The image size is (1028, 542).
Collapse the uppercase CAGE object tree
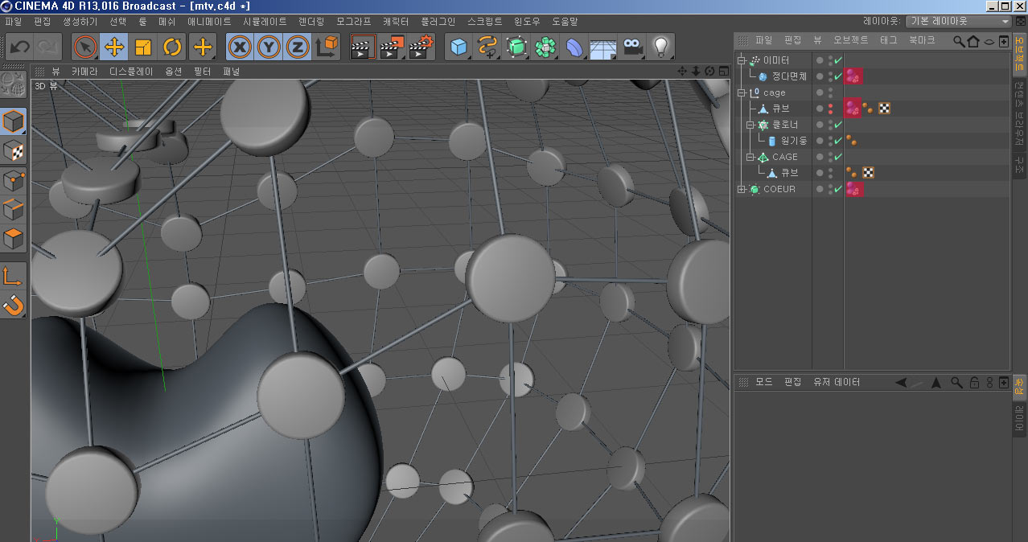[750, 157]
